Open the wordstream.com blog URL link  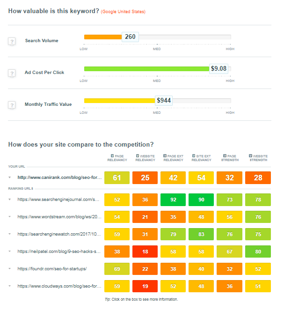pyautogui.click(x=59, y=217)
